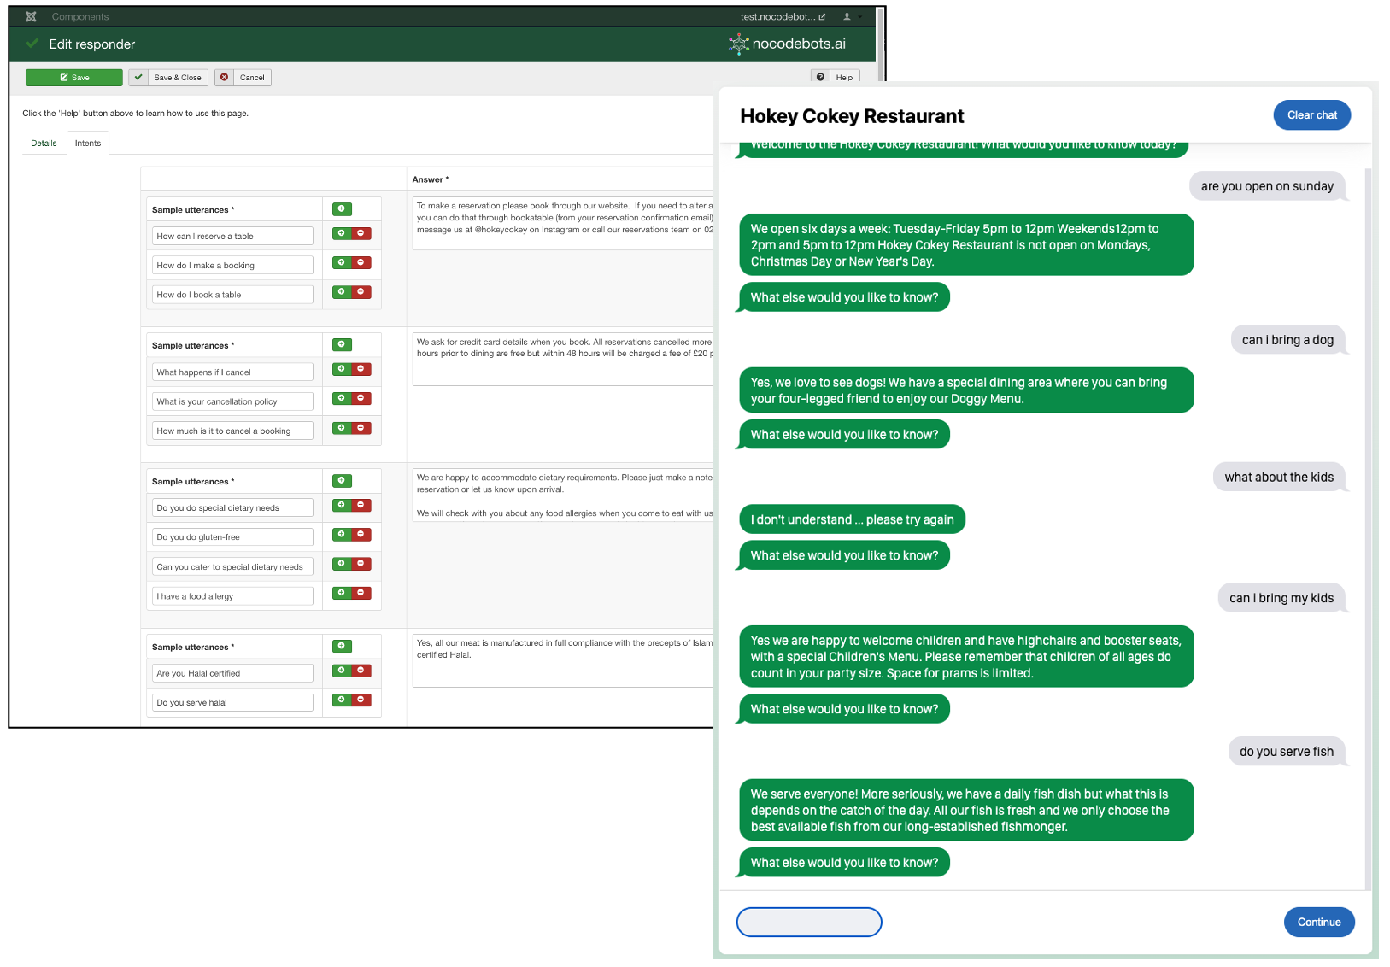The image size is (1390, 967).
Task: Click the green Save button
Action: click(74, 78)
